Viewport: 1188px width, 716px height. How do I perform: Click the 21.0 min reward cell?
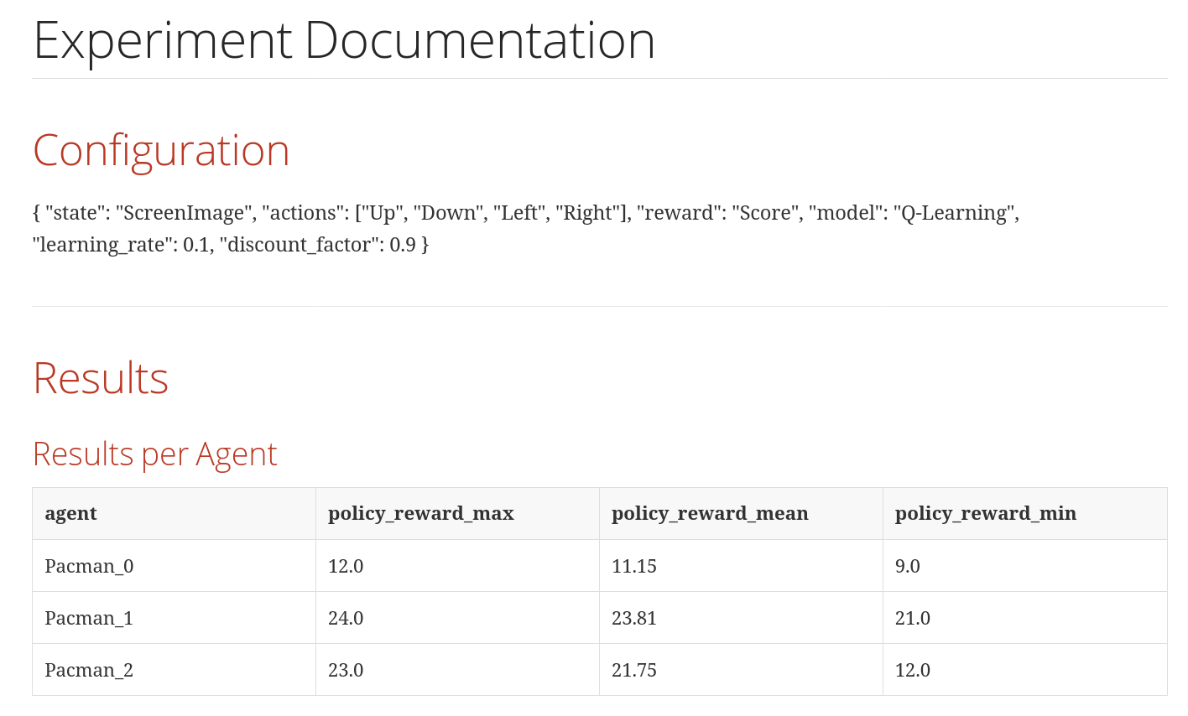(x=913, y=618)
